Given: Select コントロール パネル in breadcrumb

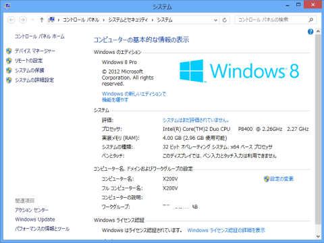Looking at the screenshot, I should tap(81, 20).
